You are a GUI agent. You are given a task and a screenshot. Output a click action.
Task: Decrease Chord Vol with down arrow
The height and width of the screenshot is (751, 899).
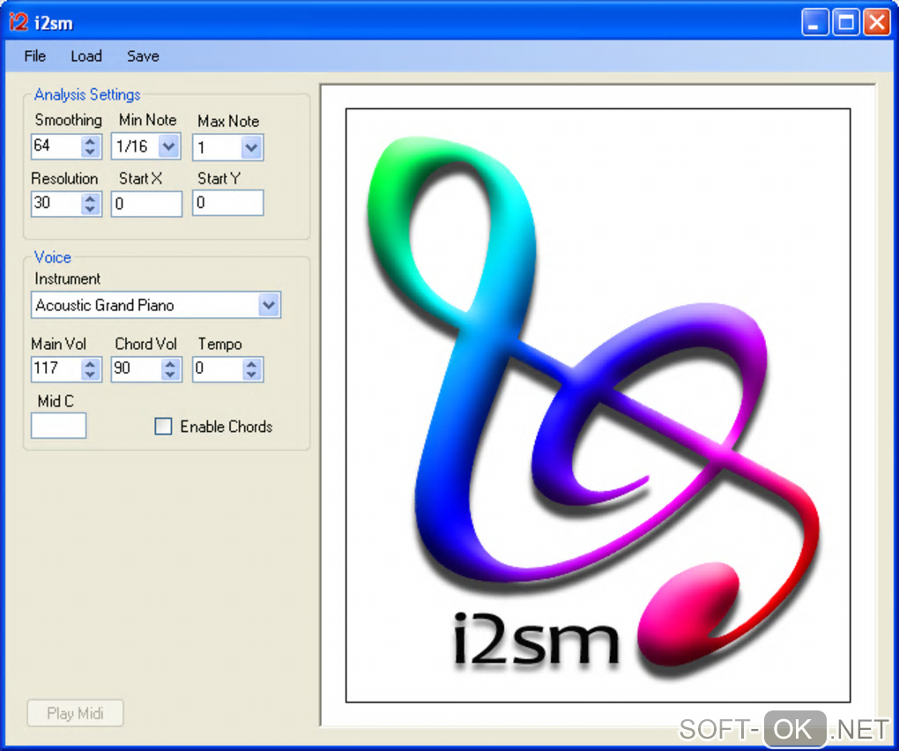170,375
